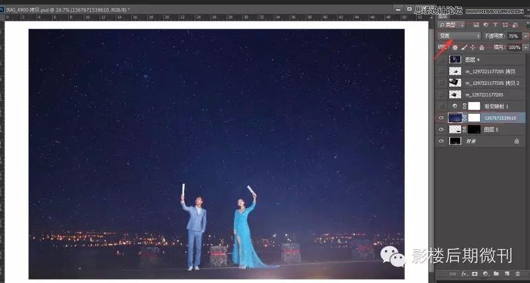Filter layers by adjustment layer type
The image size is (530, 283).
tap(486, 24)
